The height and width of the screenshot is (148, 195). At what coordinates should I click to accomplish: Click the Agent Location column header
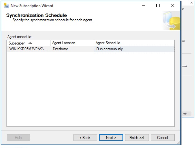(63, 43)
